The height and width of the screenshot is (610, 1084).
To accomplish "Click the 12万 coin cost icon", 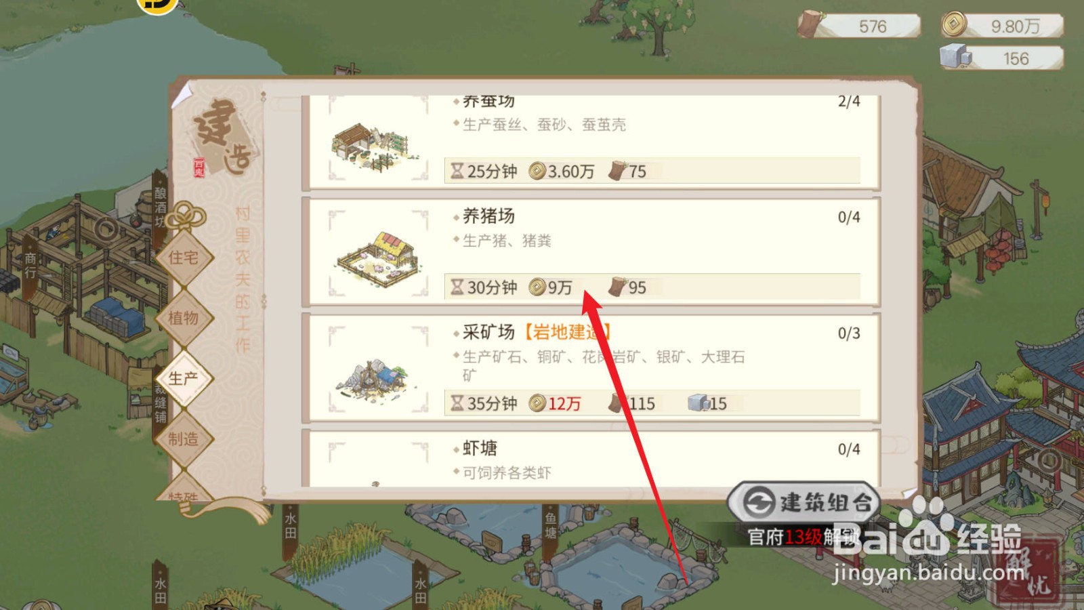I will (x=537, y=403).
